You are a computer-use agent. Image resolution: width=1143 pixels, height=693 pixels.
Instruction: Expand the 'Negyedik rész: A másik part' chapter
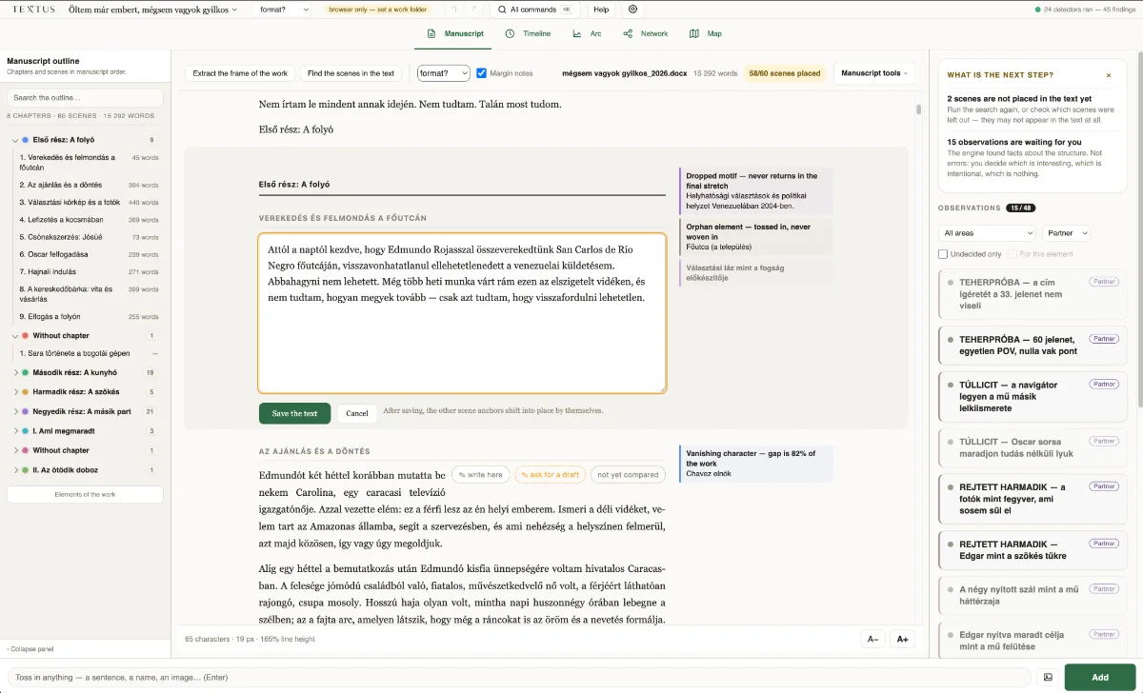[15, 411]
